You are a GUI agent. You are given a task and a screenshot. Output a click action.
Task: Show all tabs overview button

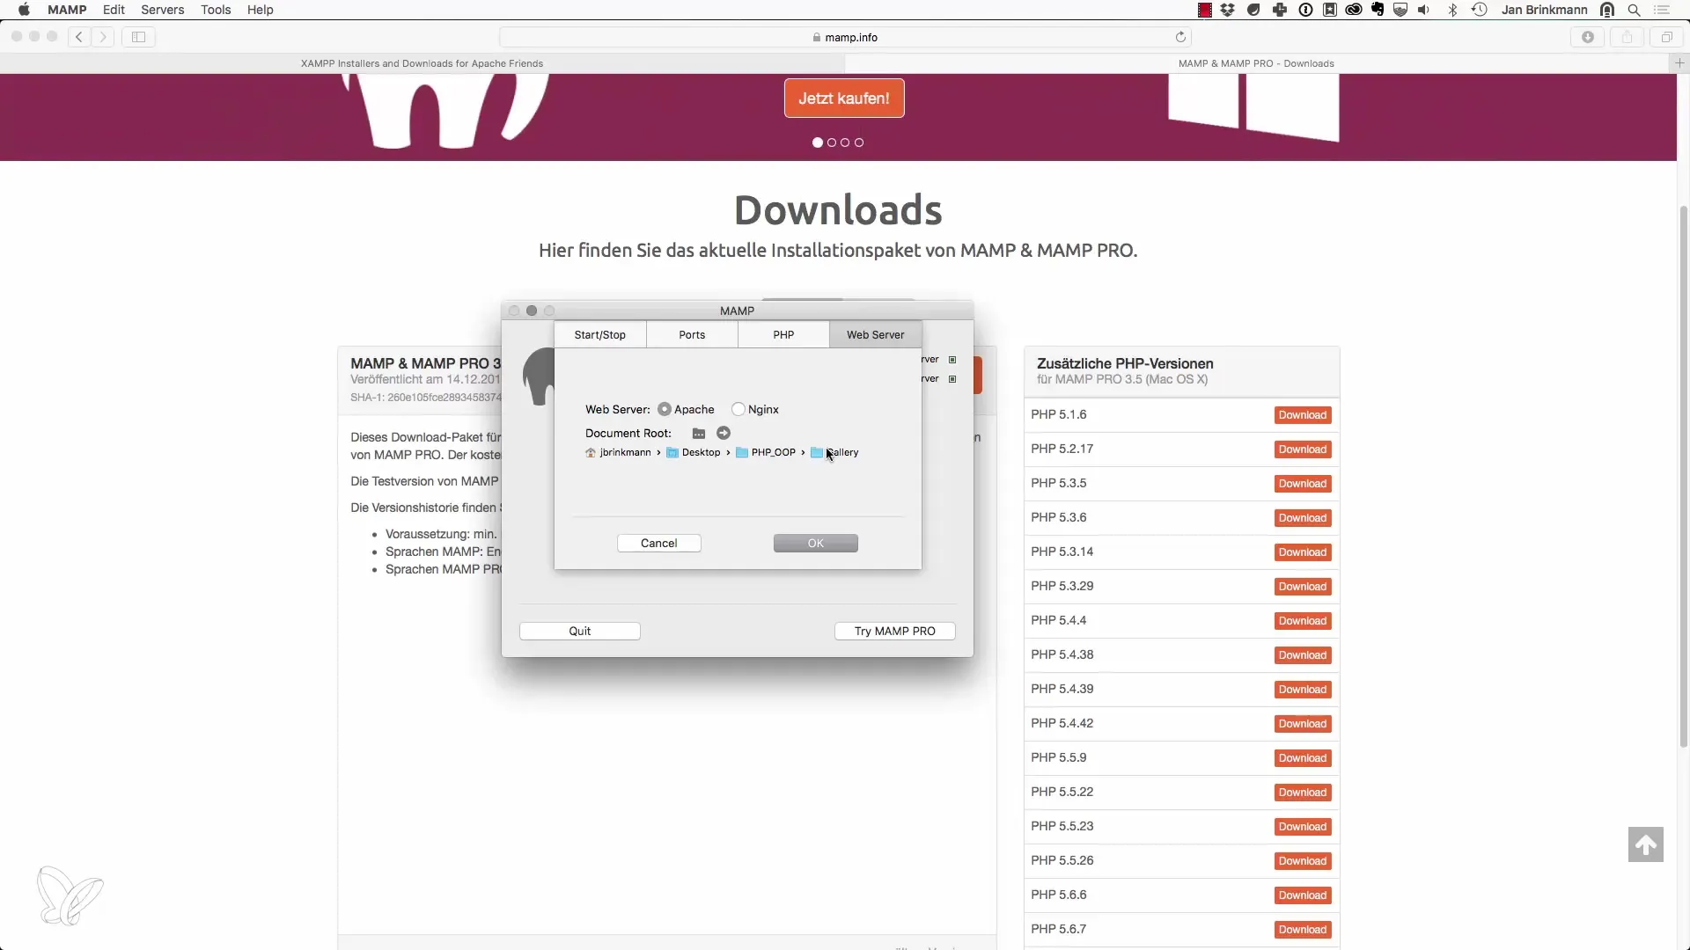click(x=1666, y=37)
